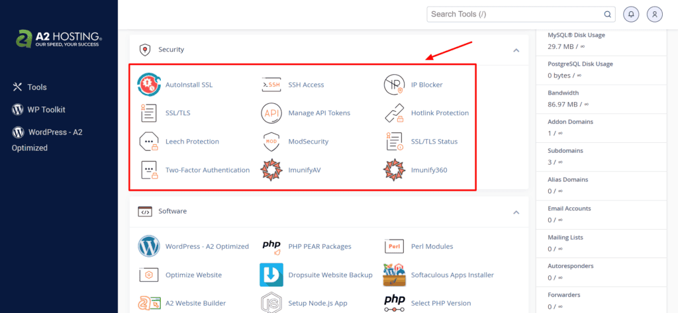Viewport: 678px width, 313px height.
Task: Click the Dropsuite Website Backup icon
Action: [x=271, y=275]
